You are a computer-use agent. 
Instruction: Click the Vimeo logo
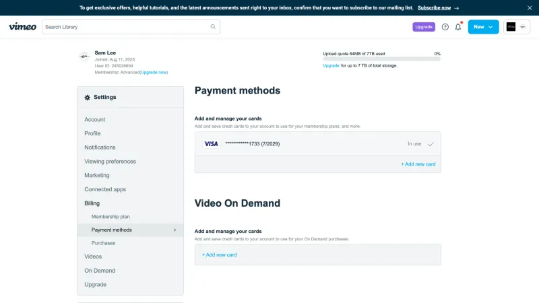tap(22, 26)
